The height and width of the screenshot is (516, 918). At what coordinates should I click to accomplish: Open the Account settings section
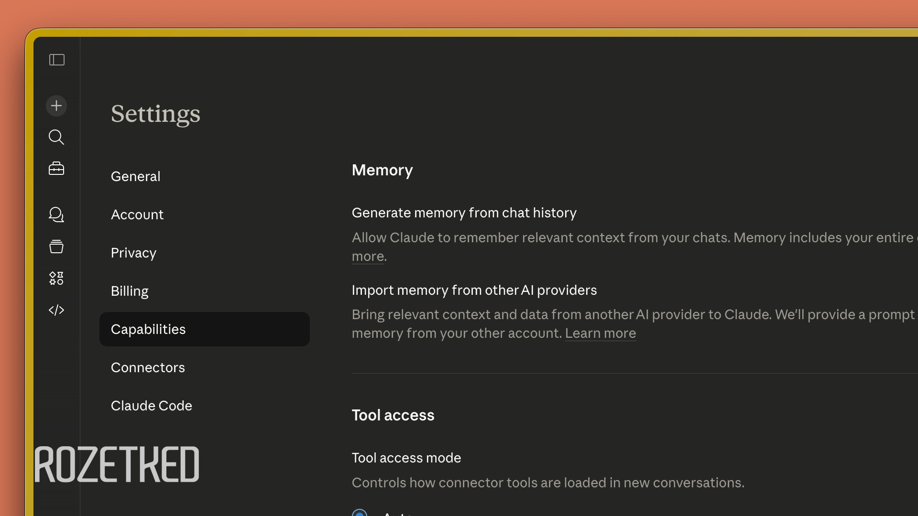click(137, 215)
